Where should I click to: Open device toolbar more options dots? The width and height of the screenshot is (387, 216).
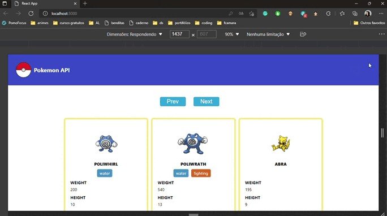tap(381, 34)
